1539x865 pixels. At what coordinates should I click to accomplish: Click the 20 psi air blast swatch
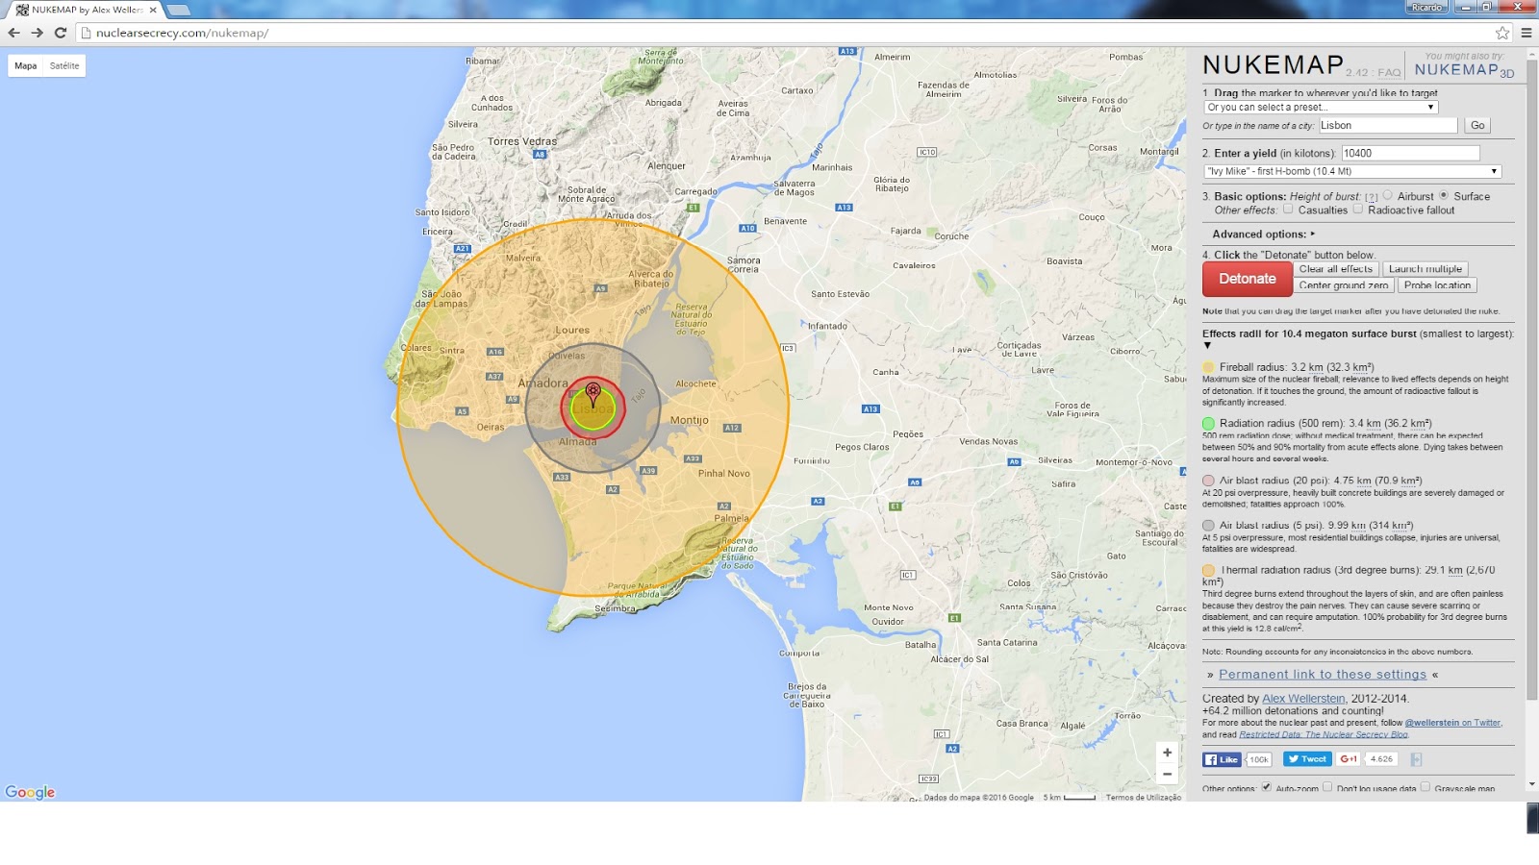[1208, 481]
